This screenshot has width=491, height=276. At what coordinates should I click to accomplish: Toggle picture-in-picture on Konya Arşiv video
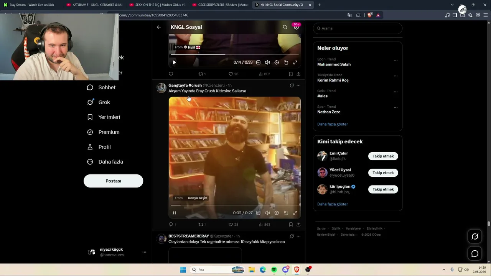(286, 213)
